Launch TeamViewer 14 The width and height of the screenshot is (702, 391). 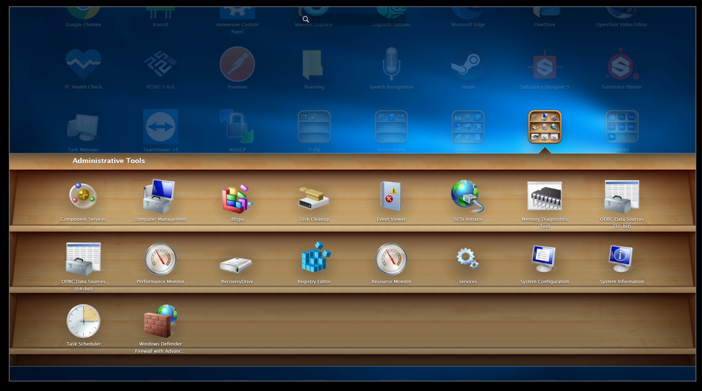click(160, 127)
